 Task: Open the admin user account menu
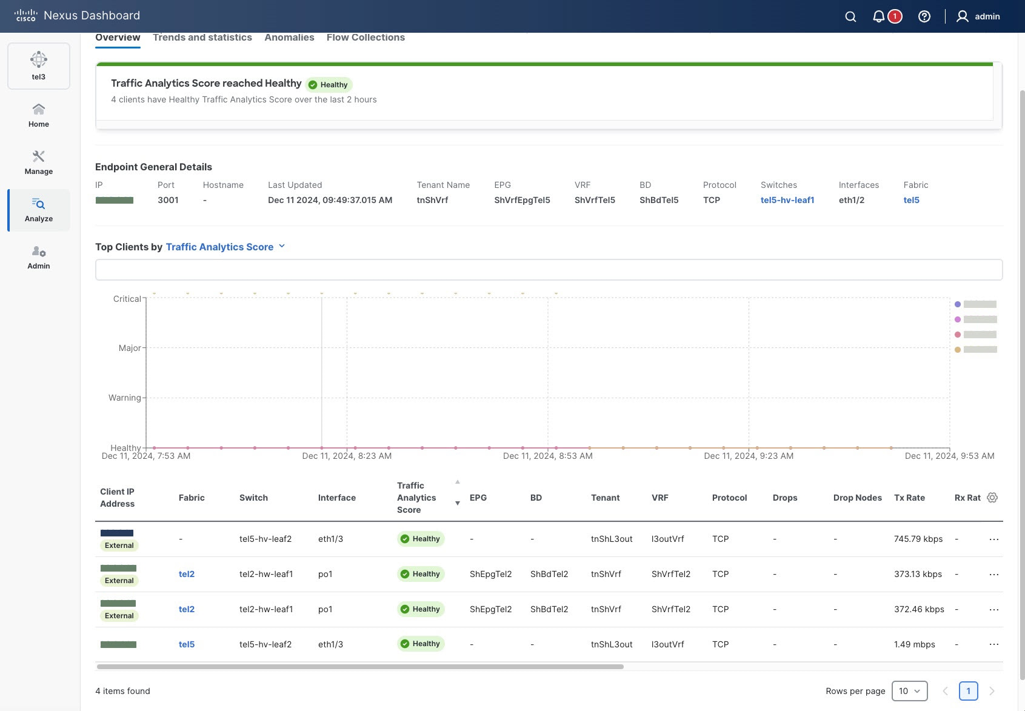pos(978,16)
